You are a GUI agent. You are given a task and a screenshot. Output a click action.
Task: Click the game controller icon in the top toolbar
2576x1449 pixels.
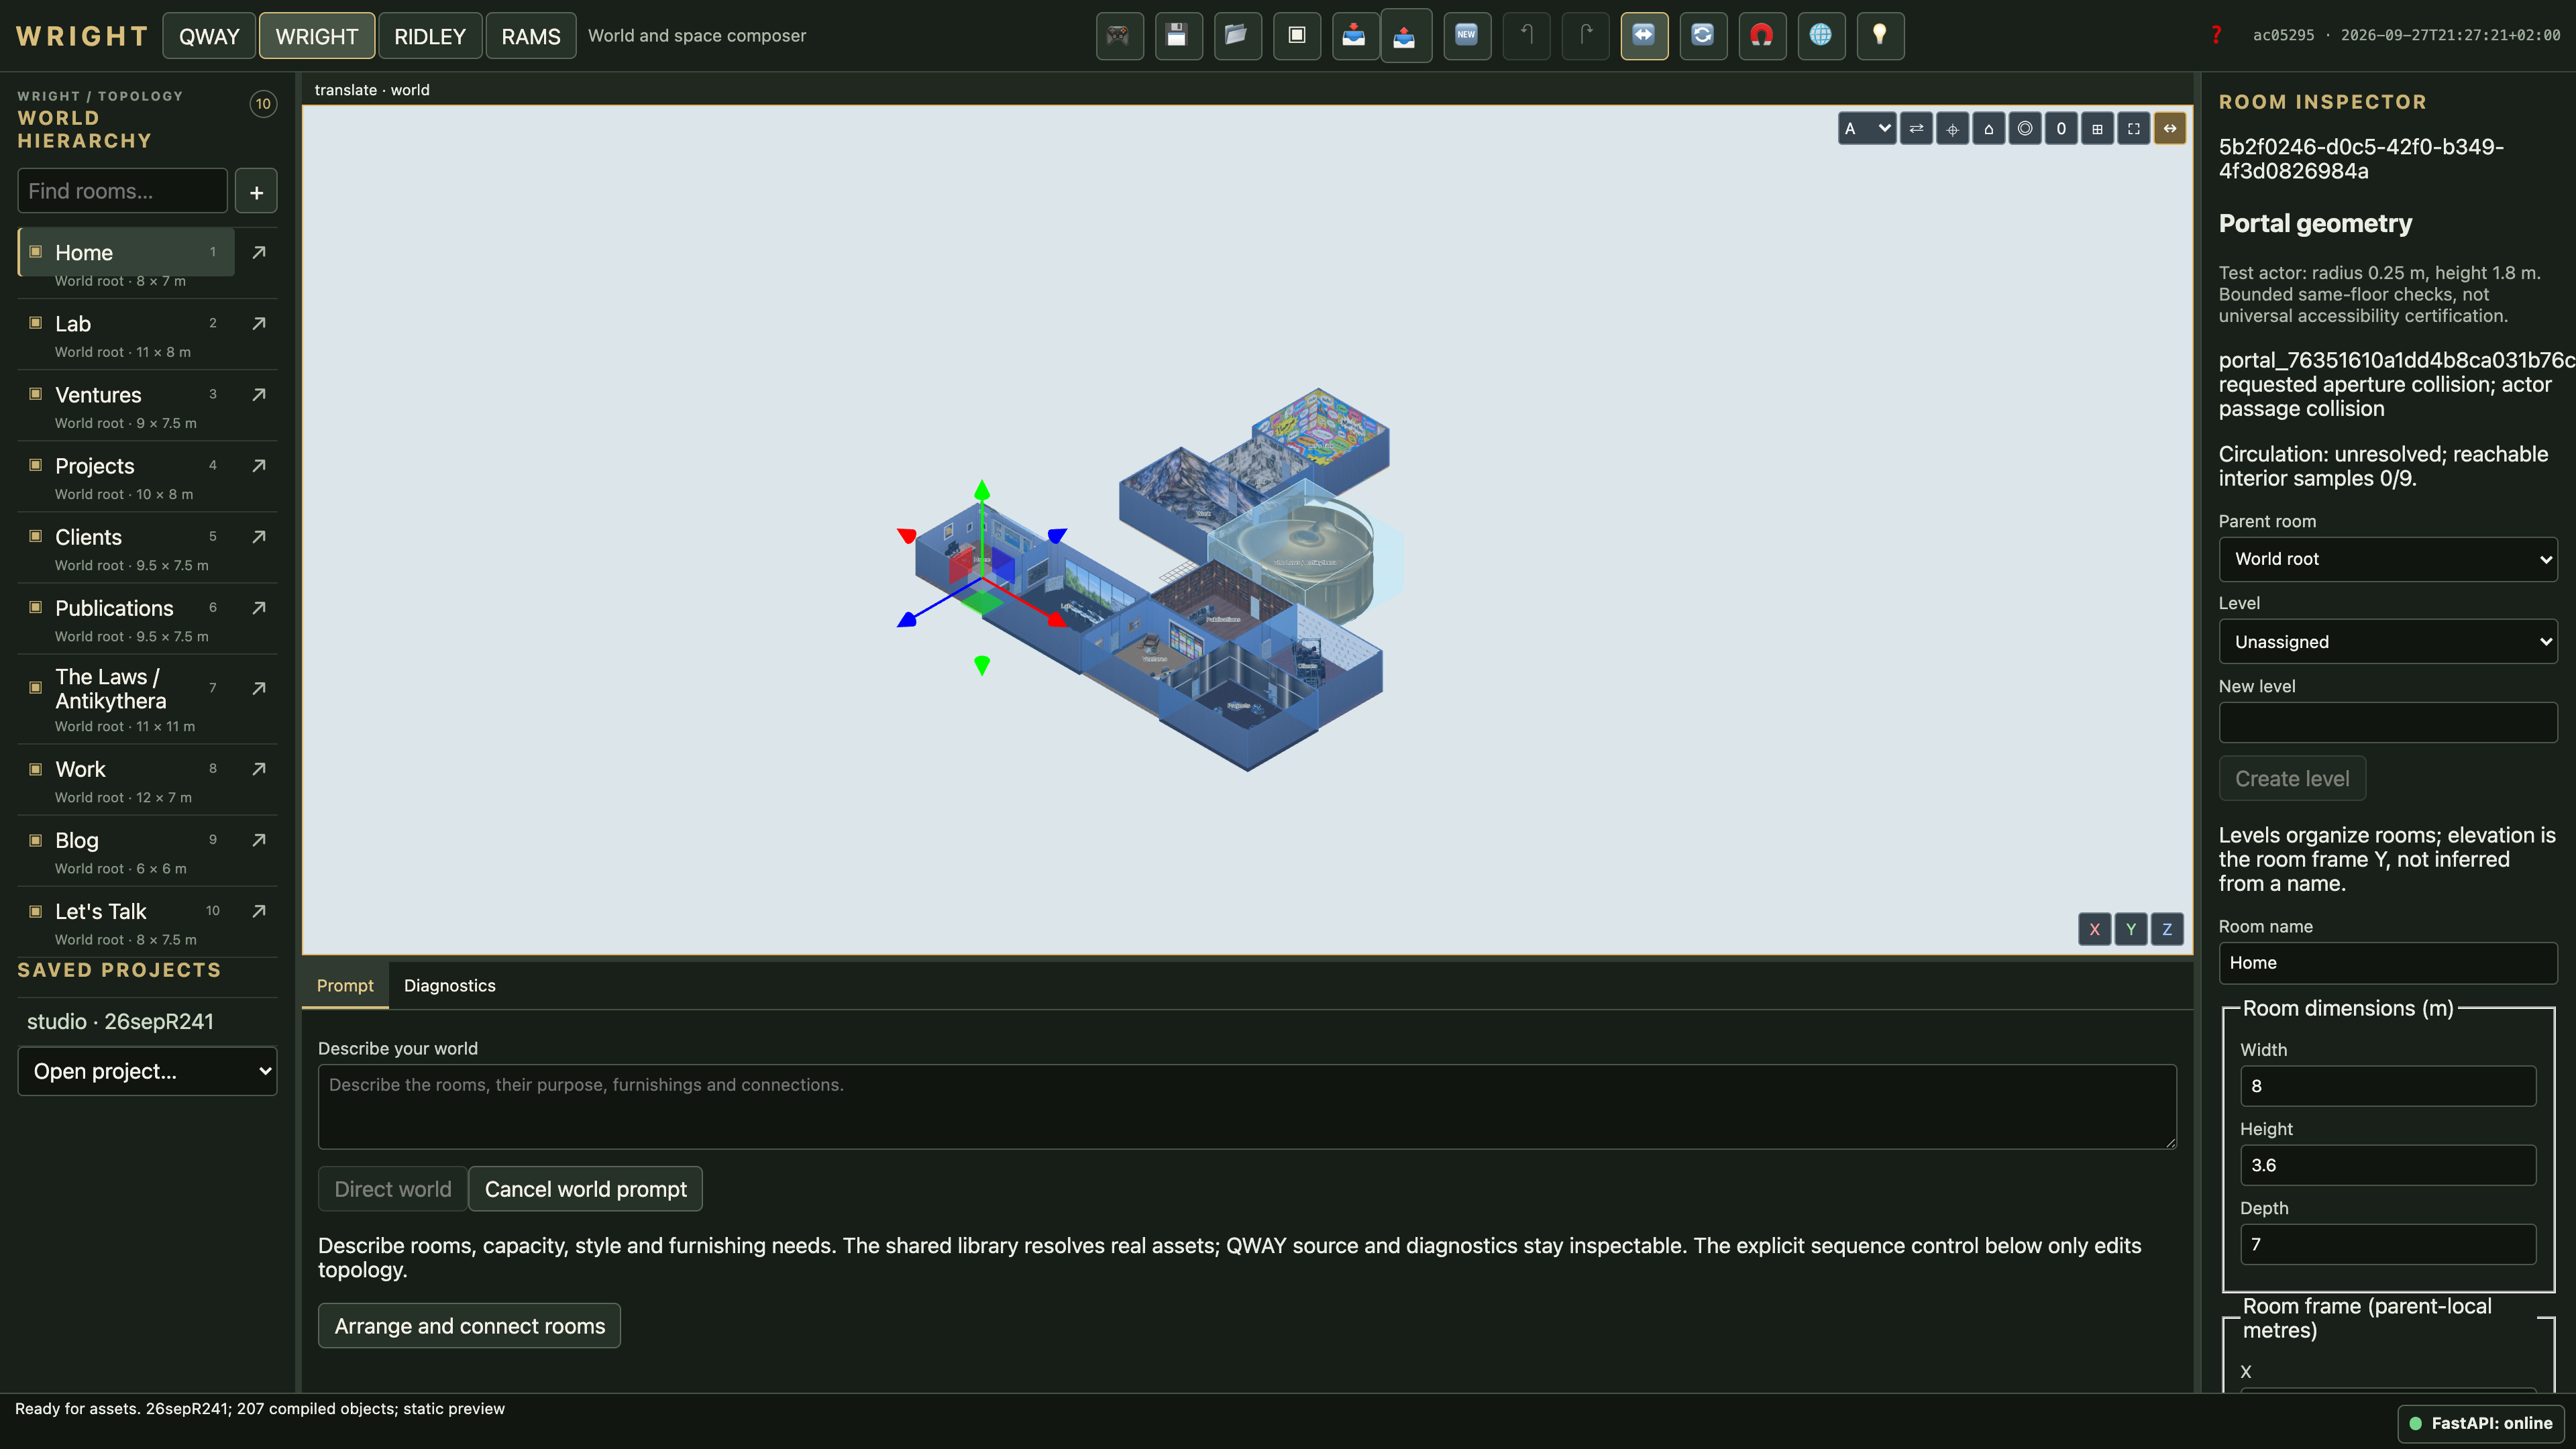[1119, 36]
